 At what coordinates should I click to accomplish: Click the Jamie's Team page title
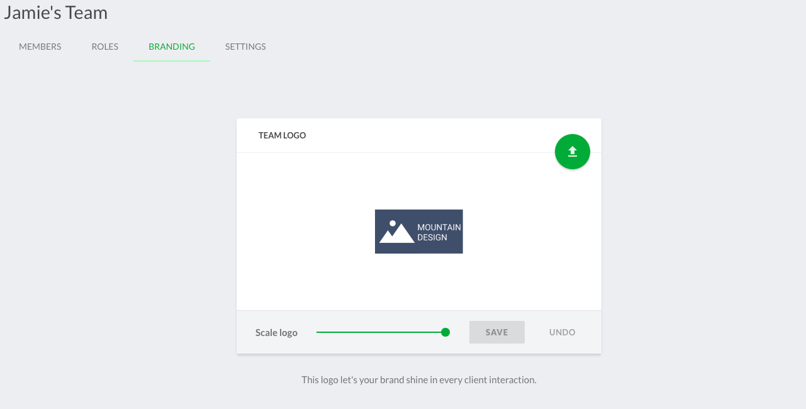(x=56, y=13)
